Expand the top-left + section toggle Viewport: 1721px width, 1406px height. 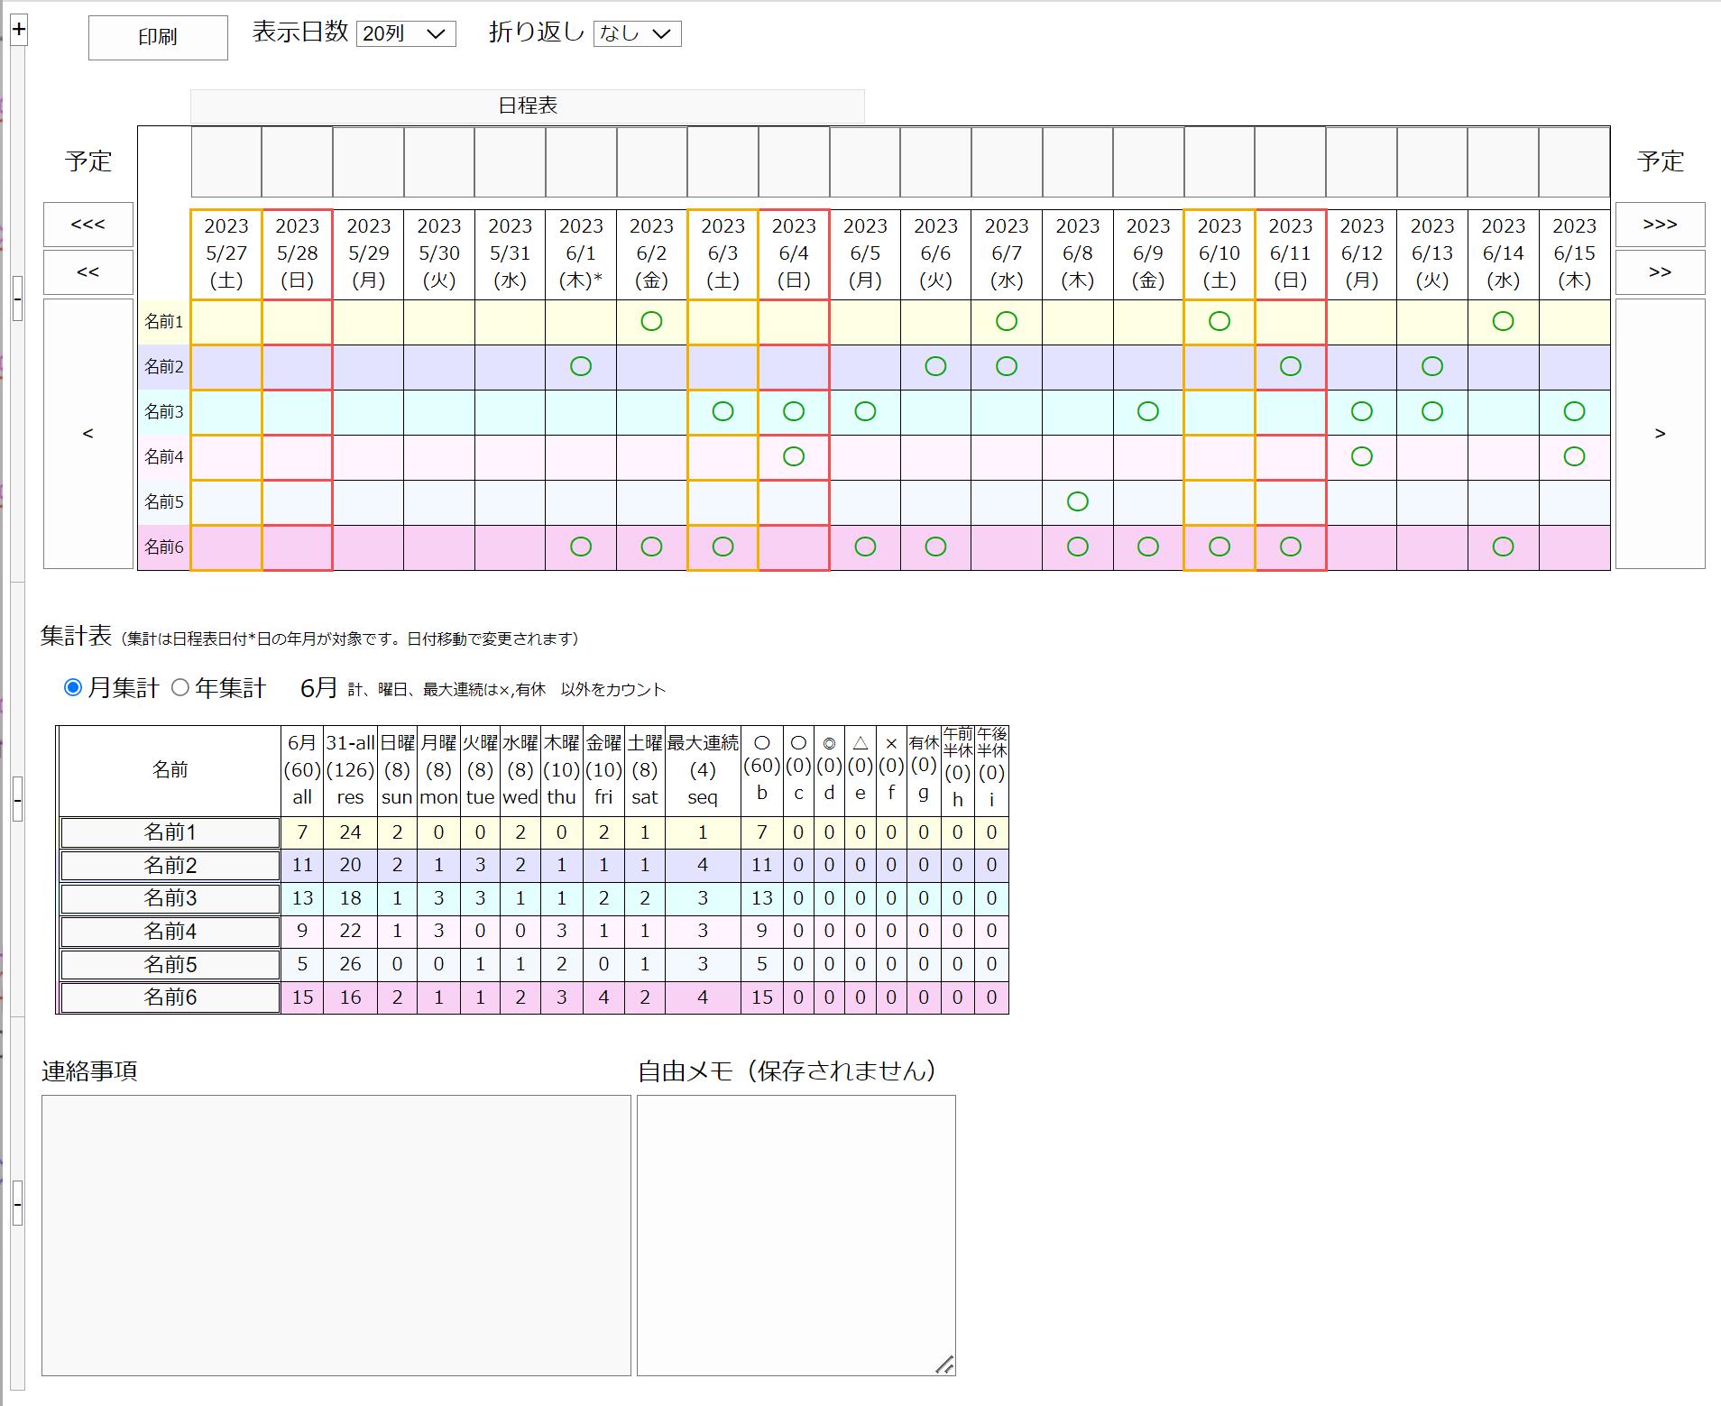(19, 30)
